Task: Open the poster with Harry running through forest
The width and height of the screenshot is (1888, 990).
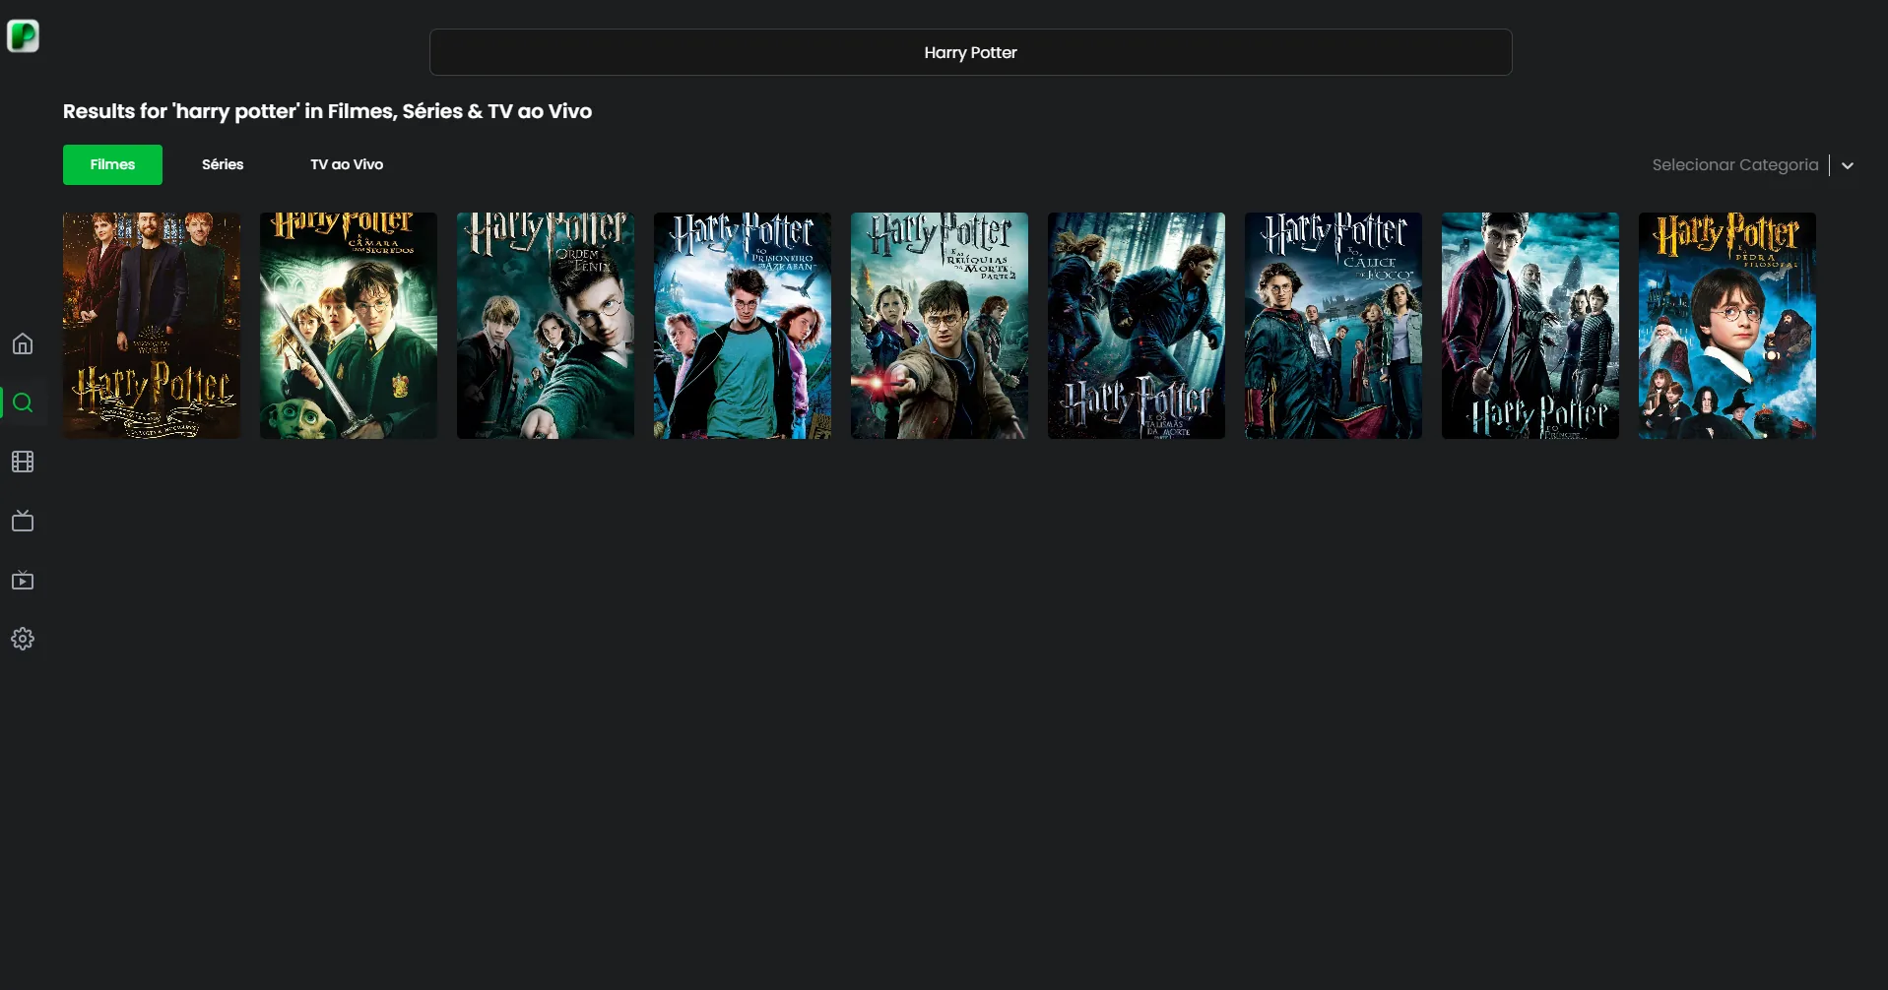Action: (1137, 326)
